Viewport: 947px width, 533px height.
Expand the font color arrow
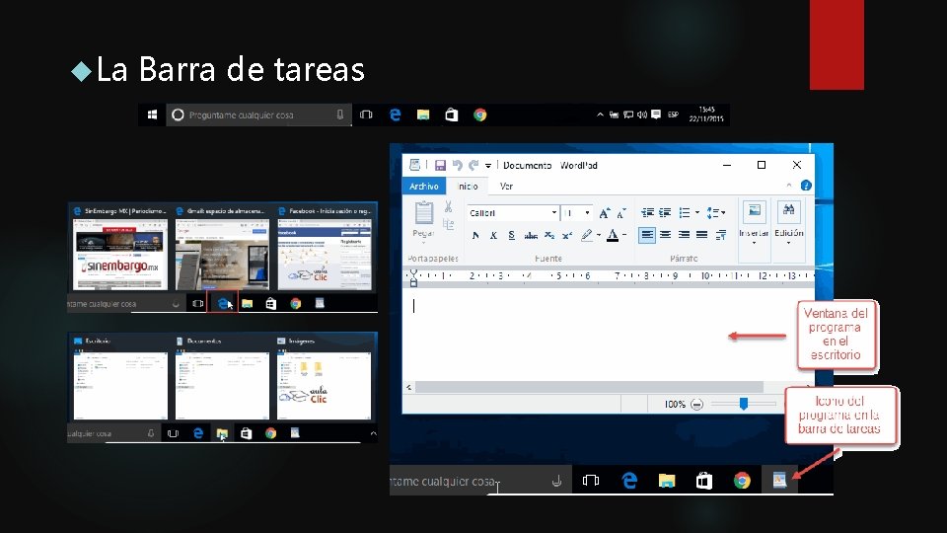tap(624, 235)
